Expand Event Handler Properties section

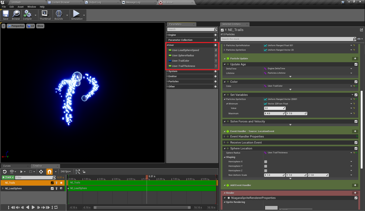pyautogui.click(x=225, y=136)
